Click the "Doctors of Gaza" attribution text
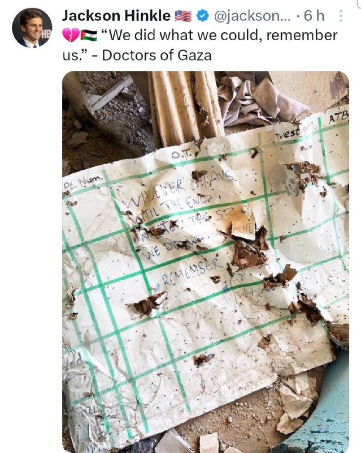The image size is (361, 453). pos(157,55)
